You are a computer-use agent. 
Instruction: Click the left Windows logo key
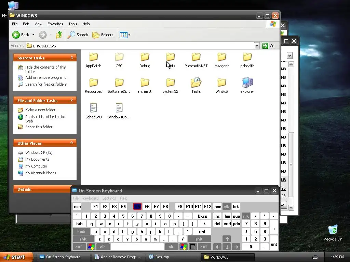91,247
